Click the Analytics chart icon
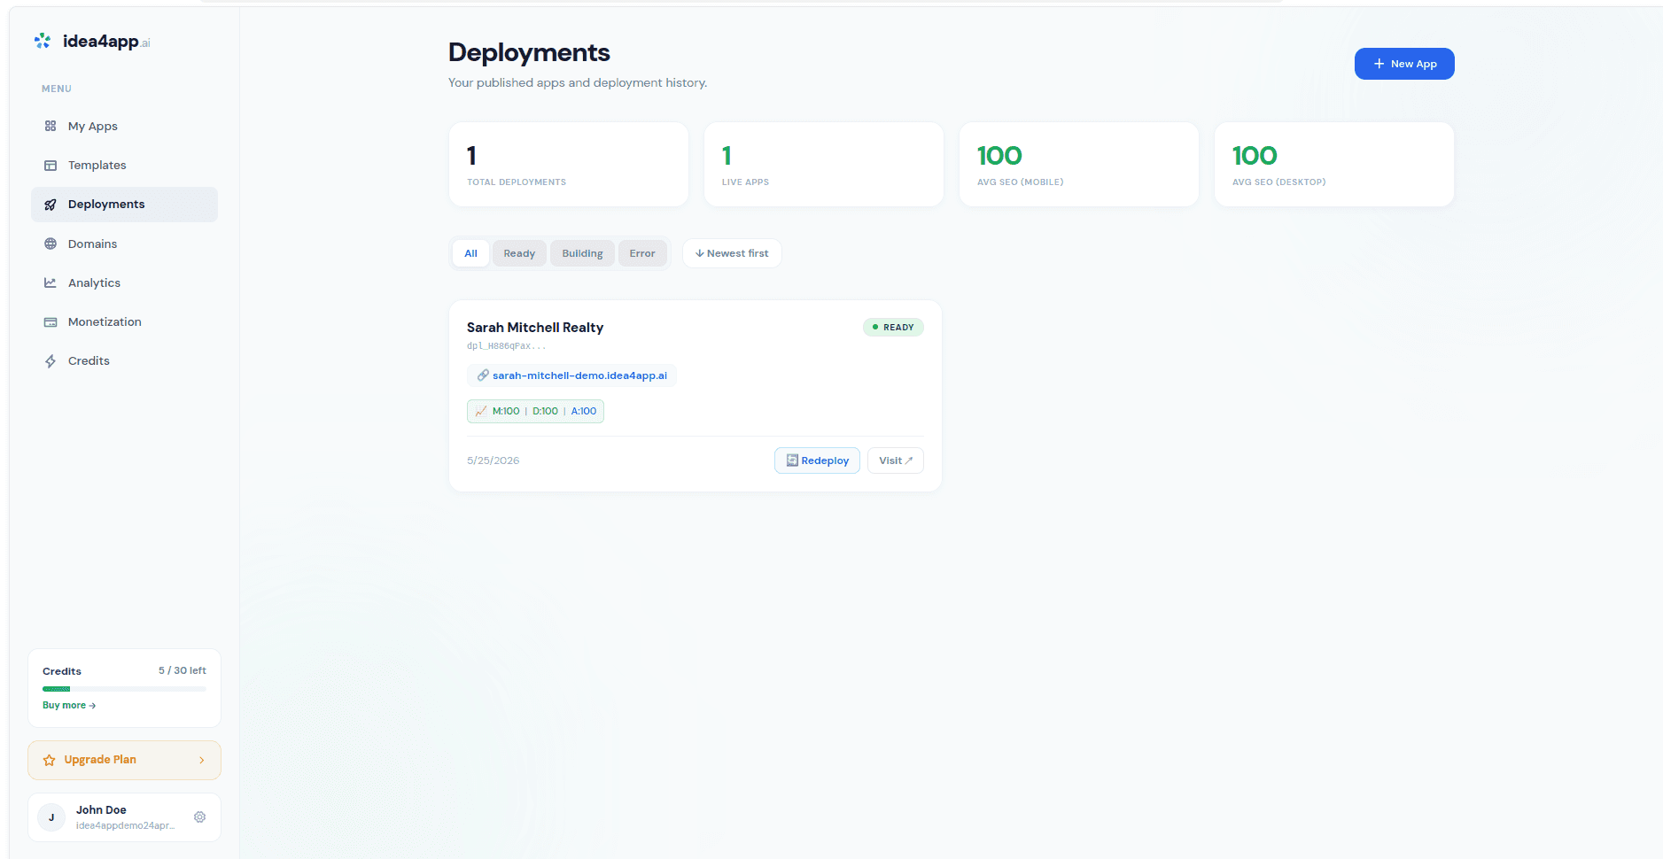 (x=51, y=282)
